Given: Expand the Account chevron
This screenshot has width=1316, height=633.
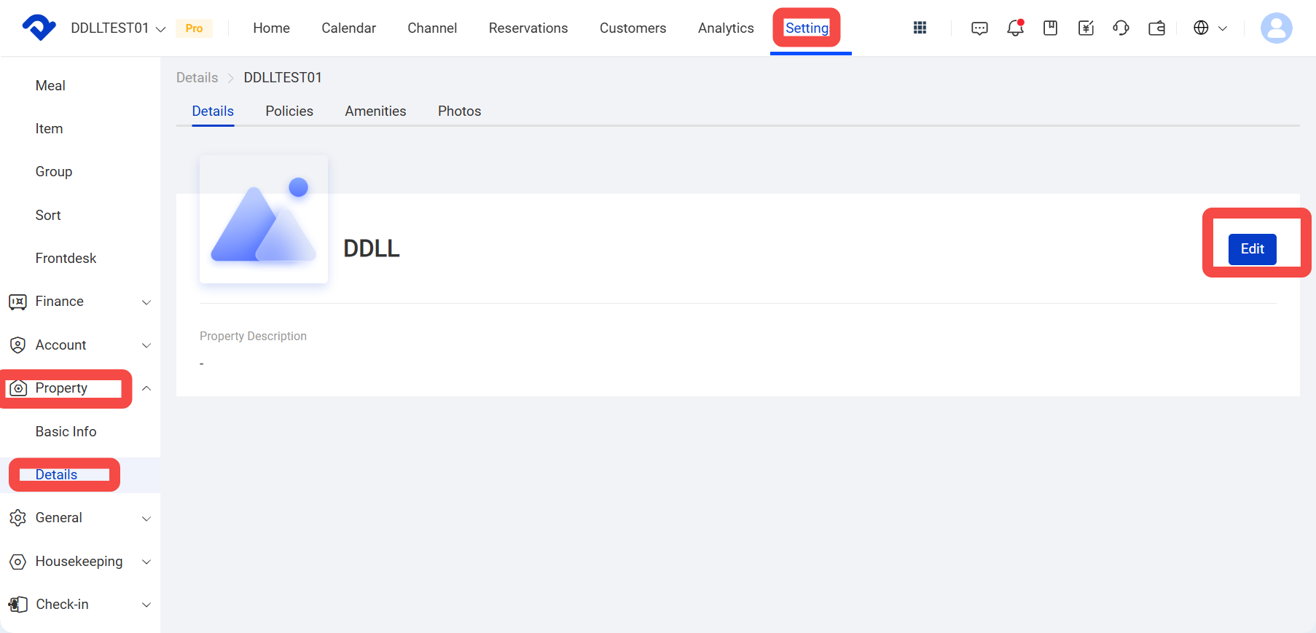Looking at the screenshot, I should coord(146,345).
